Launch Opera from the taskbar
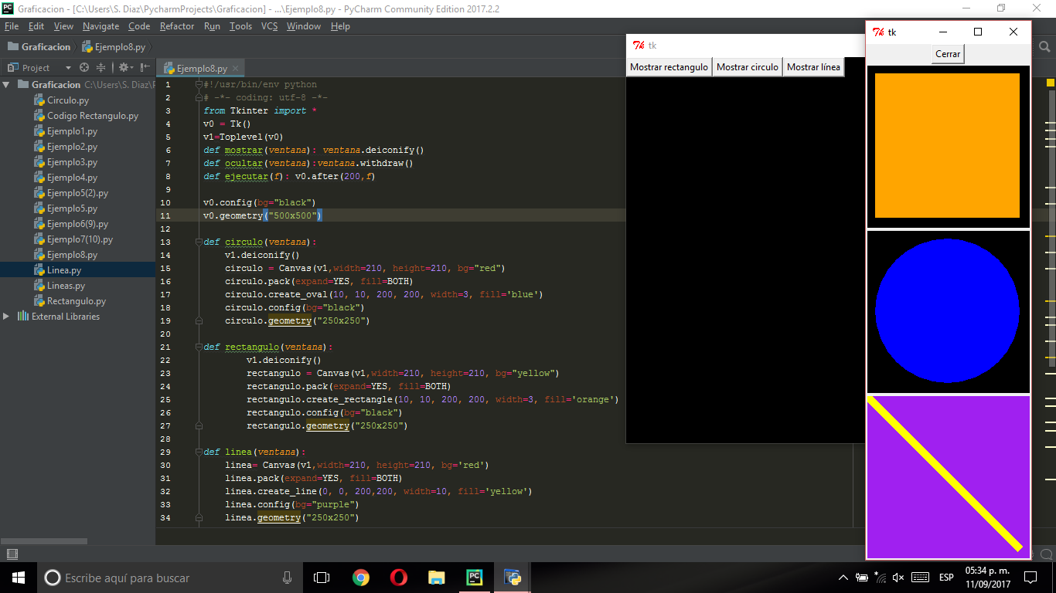The width and height of the screenshot is (1056, 593). pyautogui.click(x=398, y=577)
